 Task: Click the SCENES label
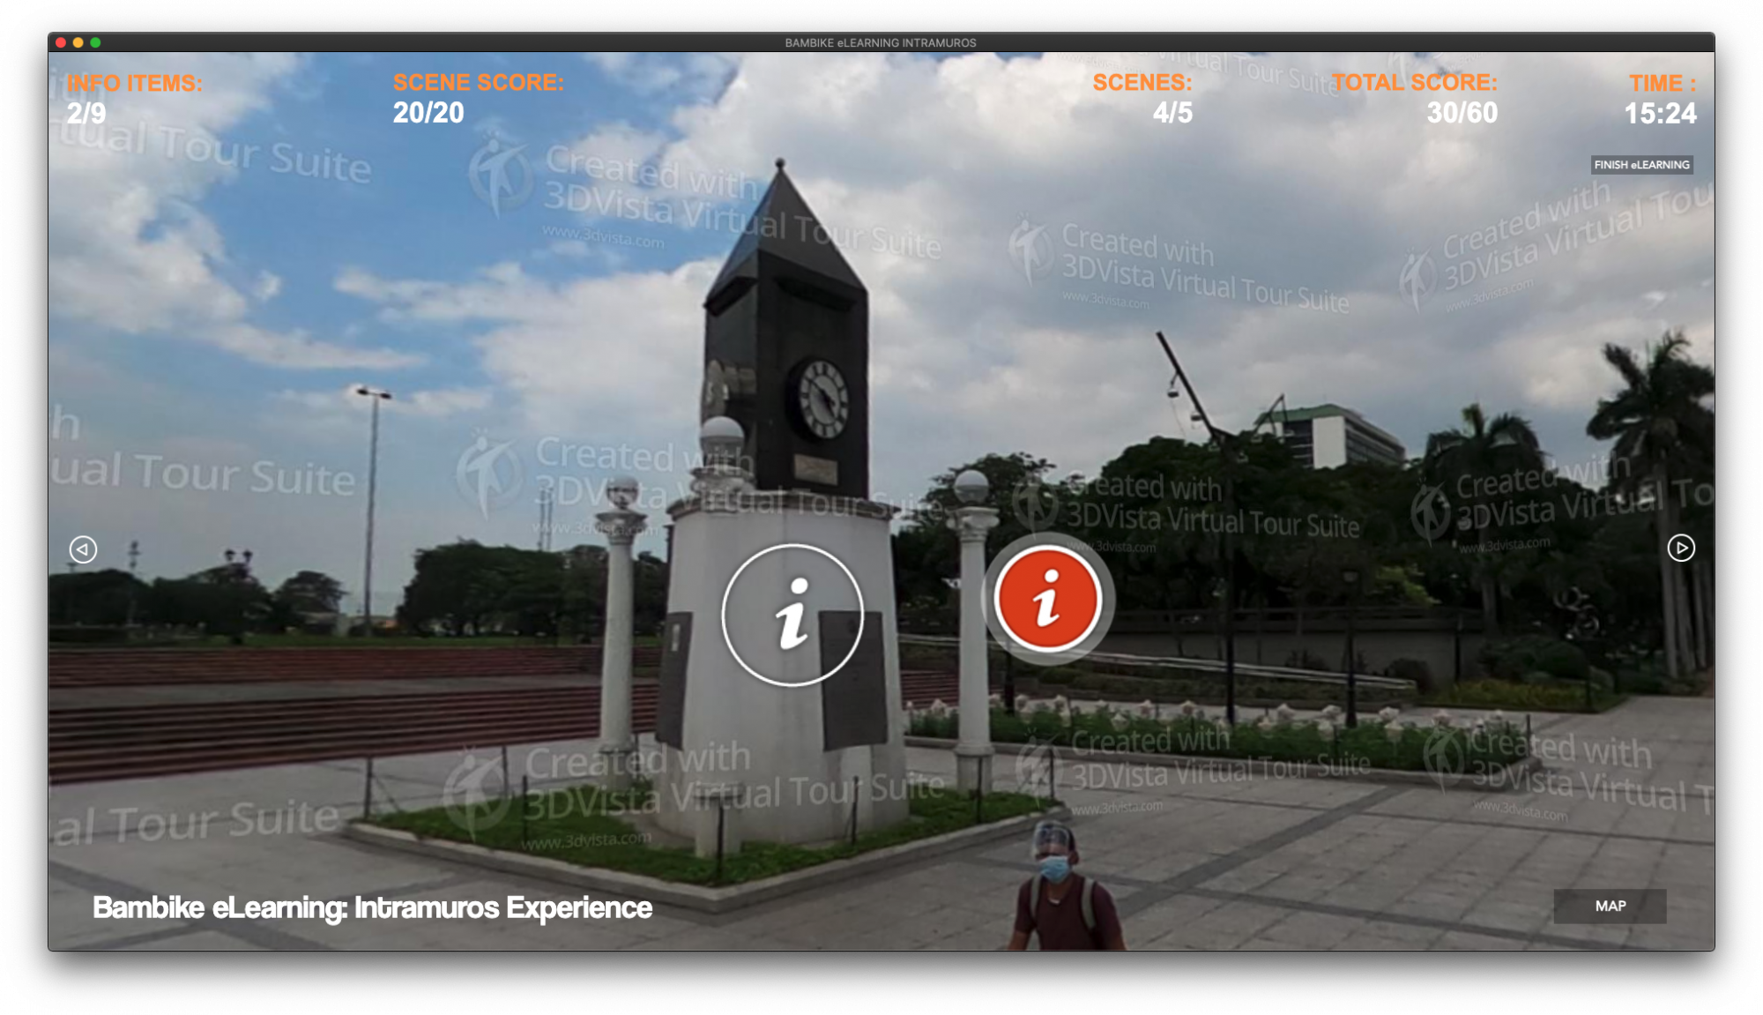pos(1142,82)
